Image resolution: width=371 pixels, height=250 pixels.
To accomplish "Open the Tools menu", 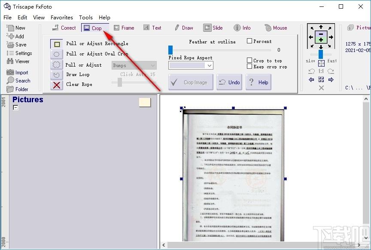I will click(85, 17).
